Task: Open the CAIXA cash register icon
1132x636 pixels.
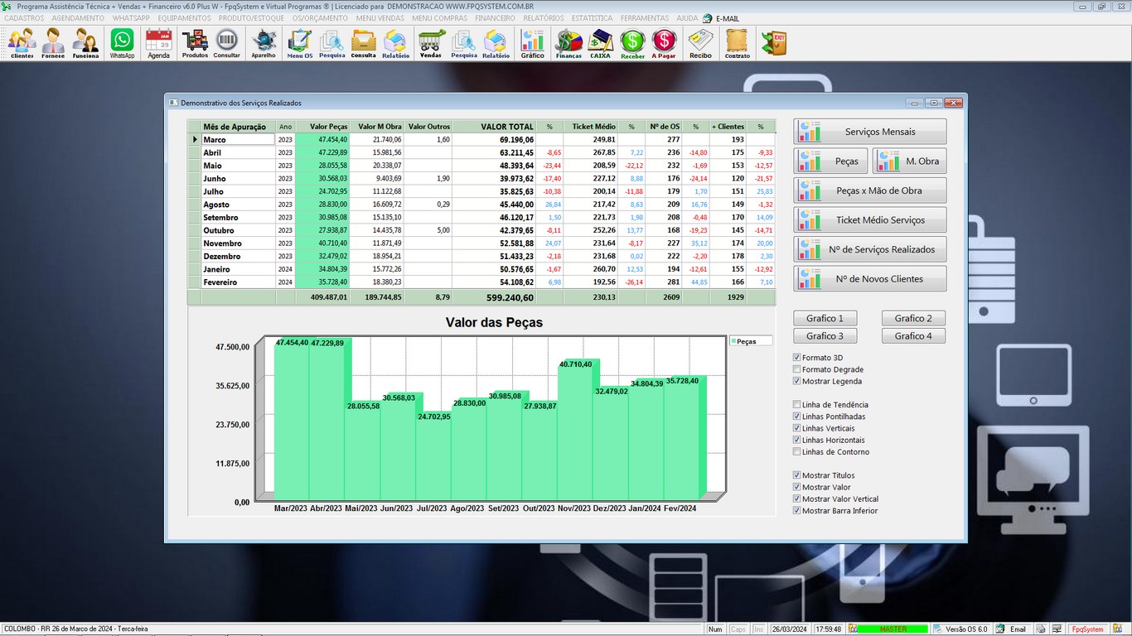Action: point(600,43)
